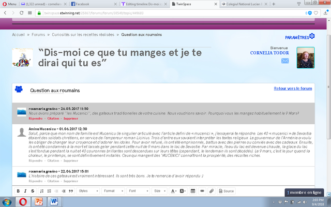This screenshot has height=207, width=331.
Task: Open 'Curiosités sur les recettes réalisées' breadcrumb
Action: point(83,35)
